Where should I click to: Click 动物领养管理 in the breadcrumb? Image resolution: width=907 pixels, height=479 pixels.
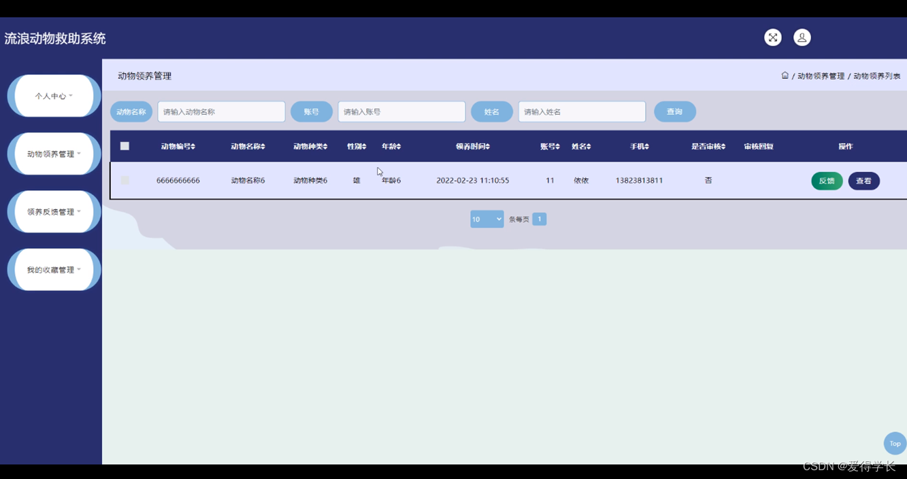(x=821, y=76)
